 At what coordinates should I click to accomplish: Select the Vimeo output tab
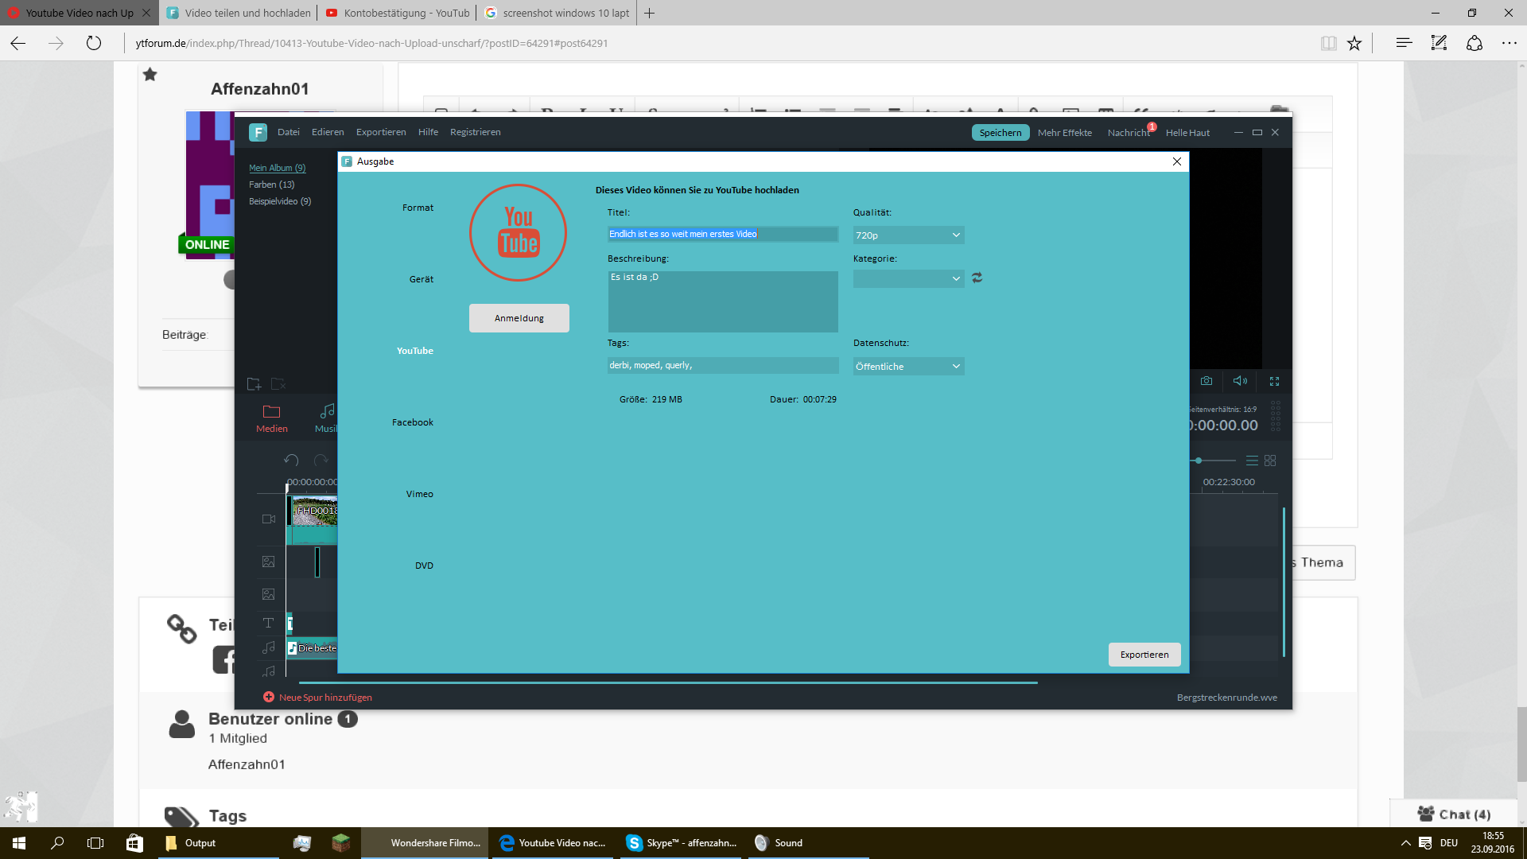pyautogui.click(x=419, y=494)
